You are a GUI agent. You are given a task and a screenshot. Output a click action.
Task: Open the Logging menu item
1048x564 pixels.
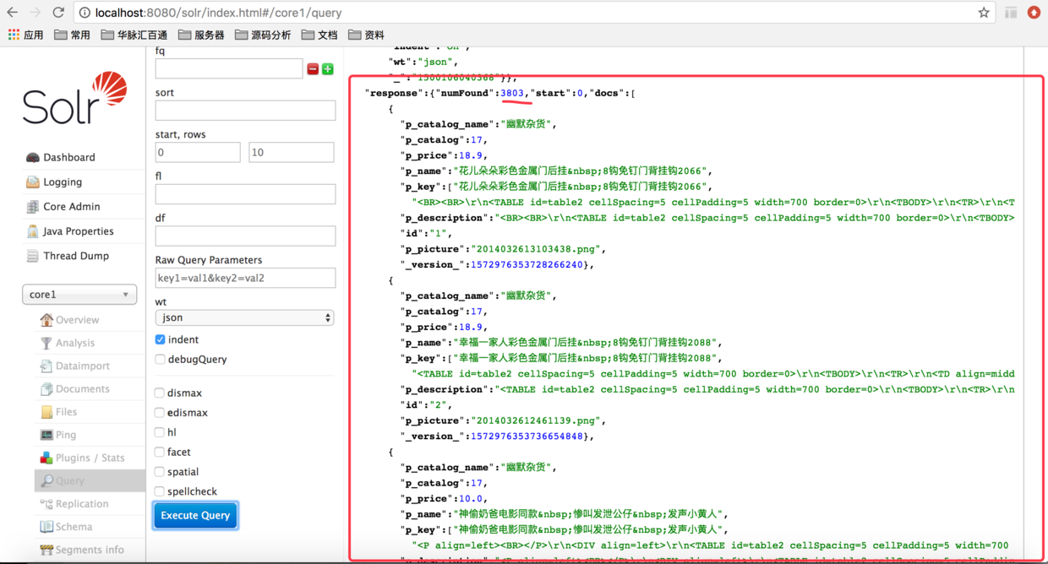tap(63, 182)
